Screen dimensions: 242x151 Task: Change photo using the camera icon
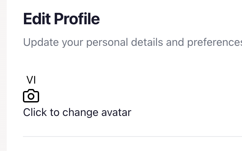tap(31, 96)
